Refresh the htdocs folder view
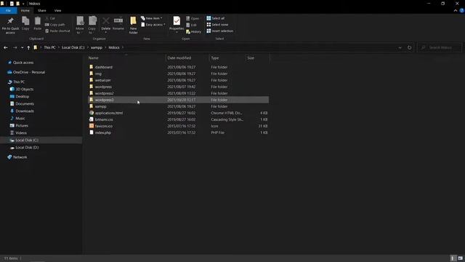465x262 pixels. (409, 47)
